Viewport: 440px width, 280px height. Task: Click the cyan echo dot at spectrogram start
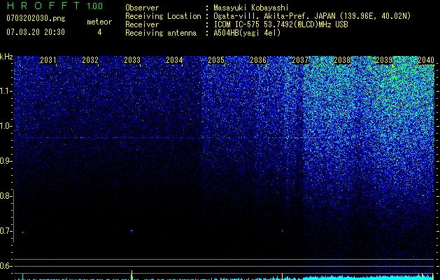click(x=22, y=232)
